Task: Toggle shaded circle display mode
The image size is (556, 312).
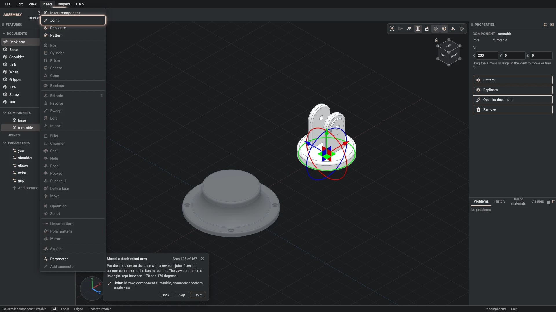Action: tap(436, 29)
